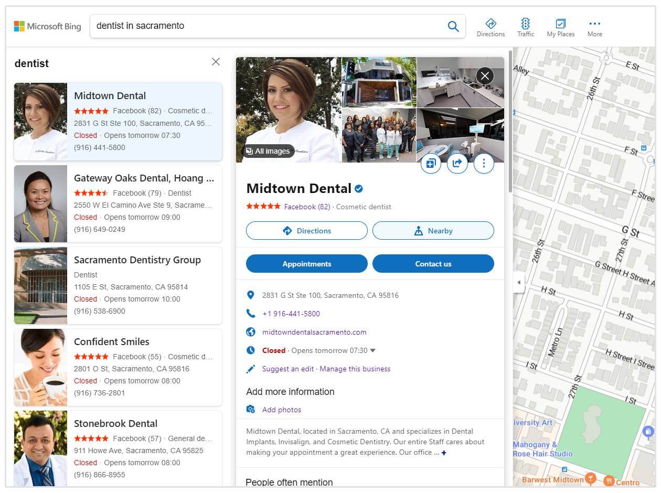The image size is (661, 493).
Task: Click the Appointments button
Action: 307,264
